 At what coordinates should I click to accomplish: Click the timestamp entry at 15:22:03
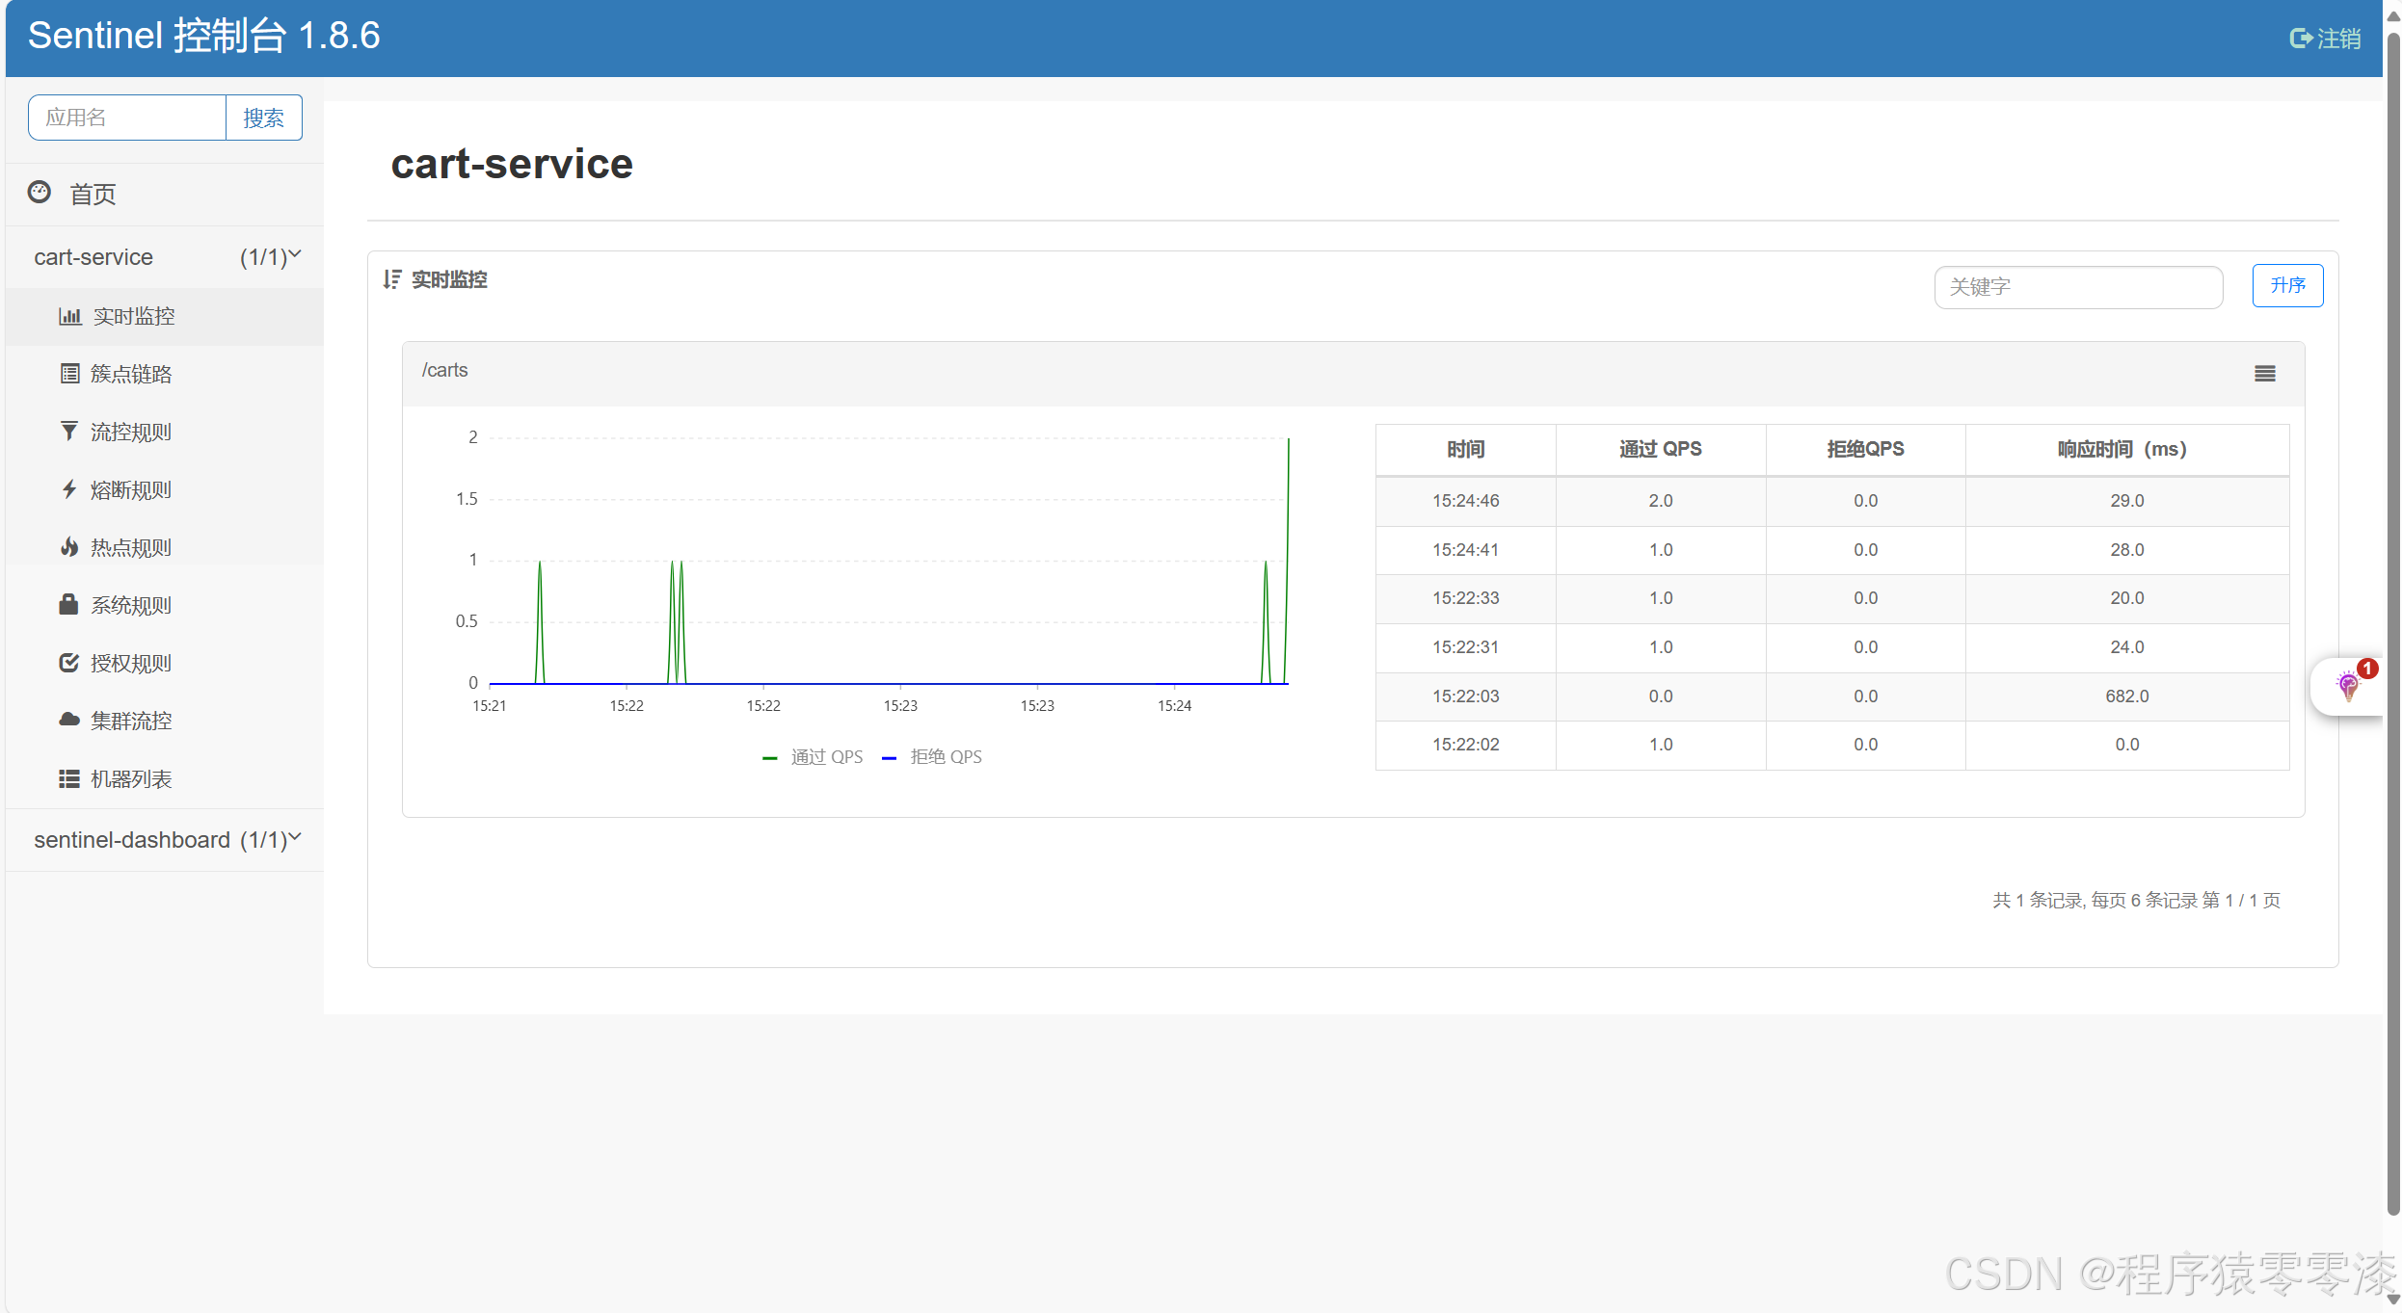[x=1464, y=696]
